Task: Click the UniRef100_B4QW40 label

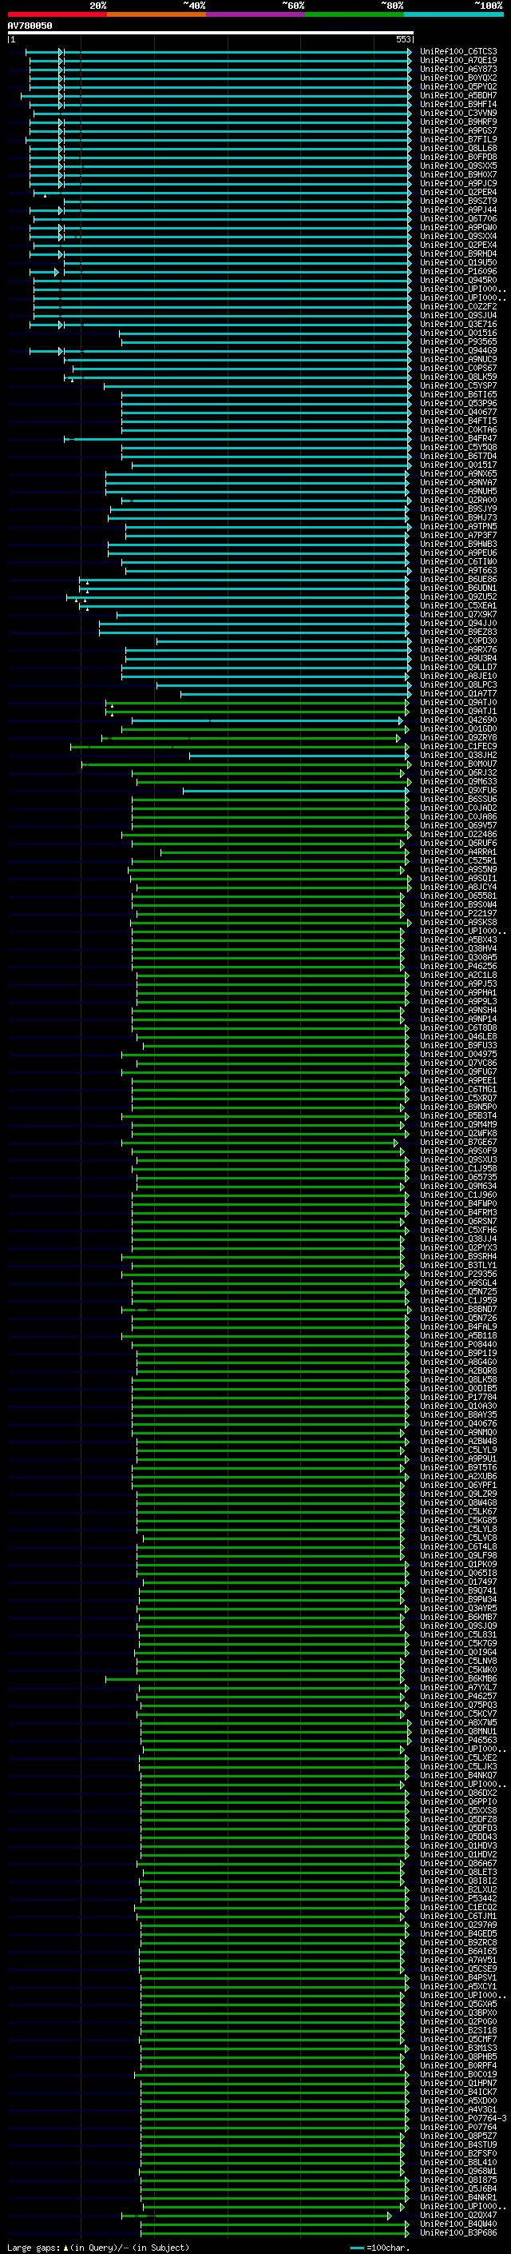Action: [x=458, y=2224]
